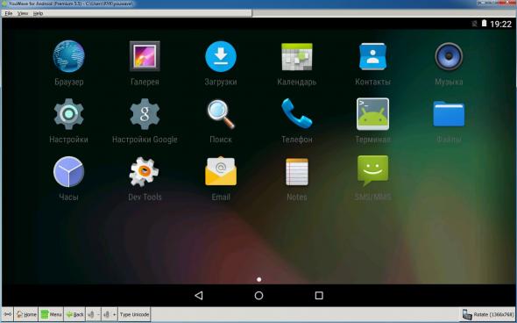The image size is (517, 323).
Task: Tap the Android recents square
Action: [319, 295]
